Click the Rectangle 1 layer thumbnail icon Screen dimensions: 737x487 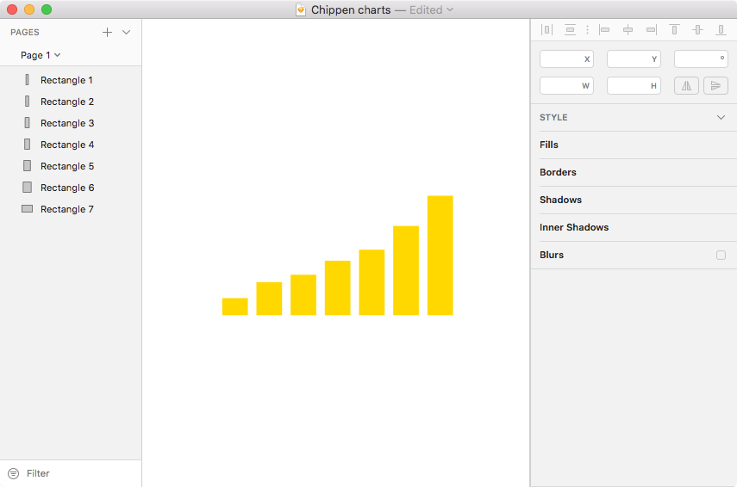click(x=28, y=80)
